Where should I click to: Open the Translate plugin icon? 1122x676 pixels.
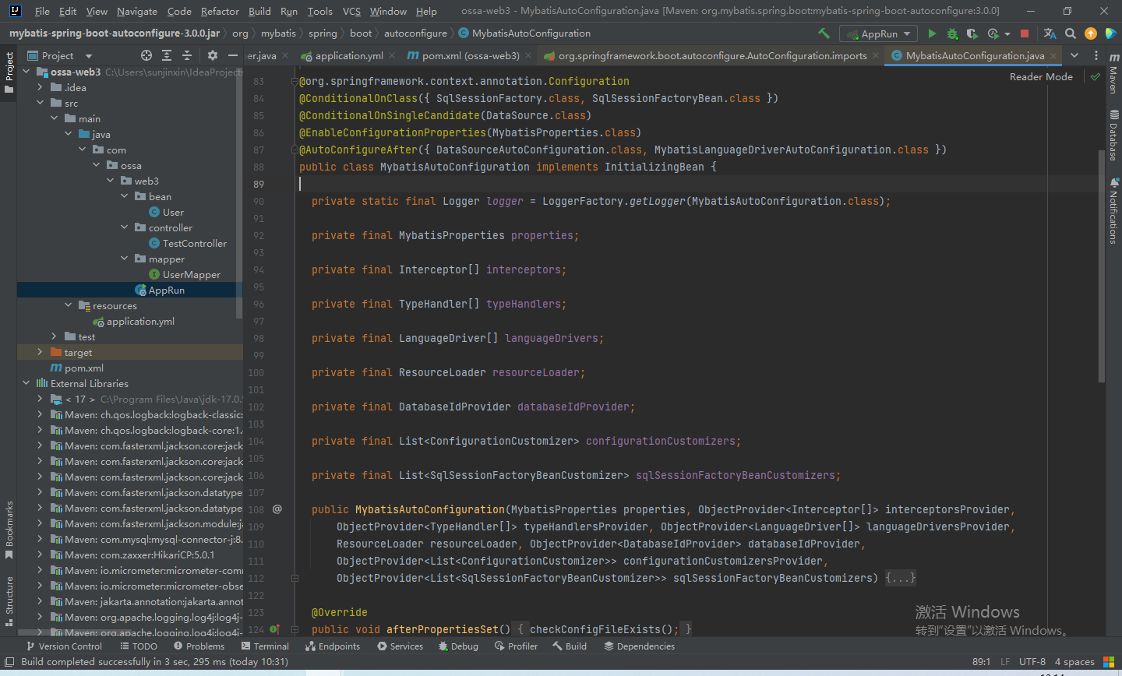[x=1050, y=33]
